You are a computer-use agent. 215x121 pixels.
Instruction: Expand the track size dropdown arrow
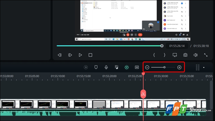coord(204,67)
